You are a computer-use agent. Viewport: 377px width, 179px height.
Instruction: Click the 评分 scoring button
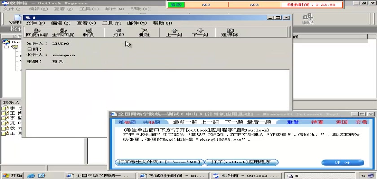[x=342, y=162]
